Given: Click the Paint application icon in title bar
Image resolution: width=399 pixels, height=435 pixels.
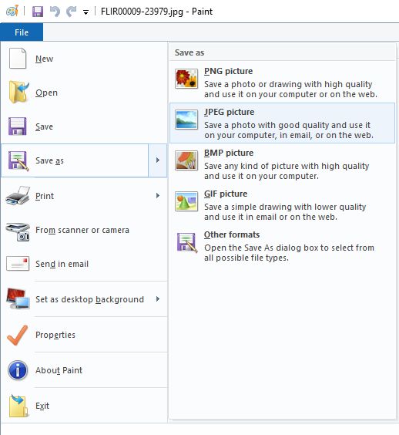Looking at the screenshot, I should click(x=12, y=11).
